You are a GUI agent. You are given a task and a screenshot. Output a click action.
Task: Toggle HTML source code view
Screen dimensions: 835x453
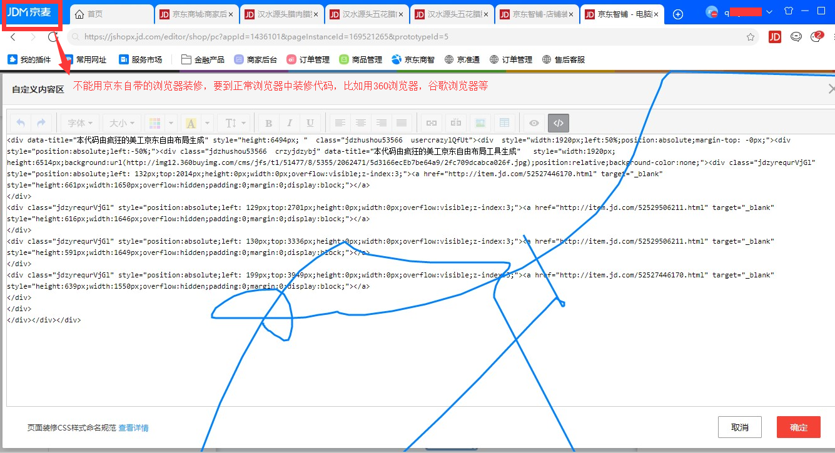pyautogui.click(x=559, y=123)
